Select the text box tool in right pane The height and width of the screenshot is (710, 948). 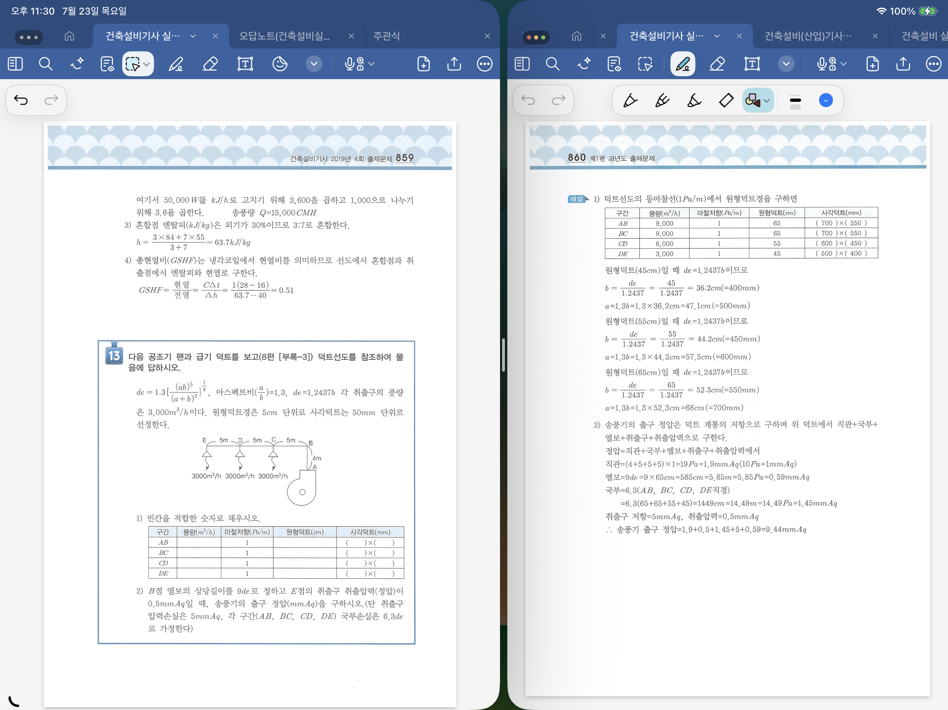[752, 64]
